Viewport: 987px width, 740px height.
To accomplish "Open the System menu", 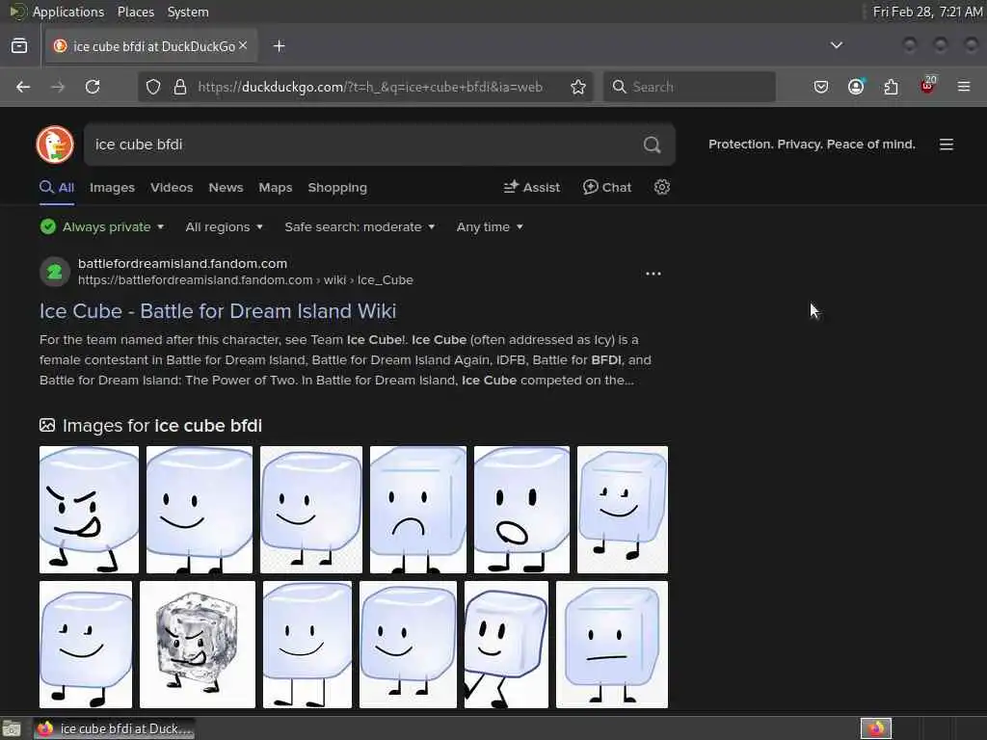I will [188, 12].
